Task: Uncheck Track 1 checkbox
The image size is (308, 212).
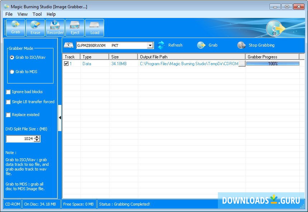Action: tap(66, 64)
